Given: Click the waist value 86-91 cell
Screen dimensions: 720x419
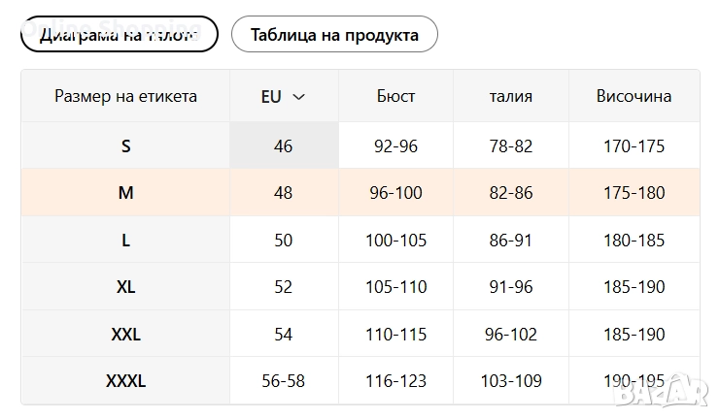Looking at the screenshot, I should (x=511, y=240).
